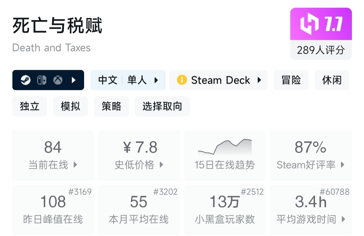
Task: Select the 冒险 tag
Action: 291,80
